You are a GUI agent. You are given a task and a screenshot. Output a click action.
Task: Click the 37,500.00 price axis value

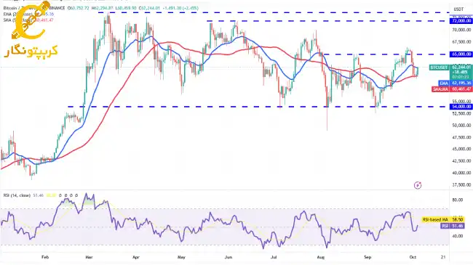pos(461,185)
